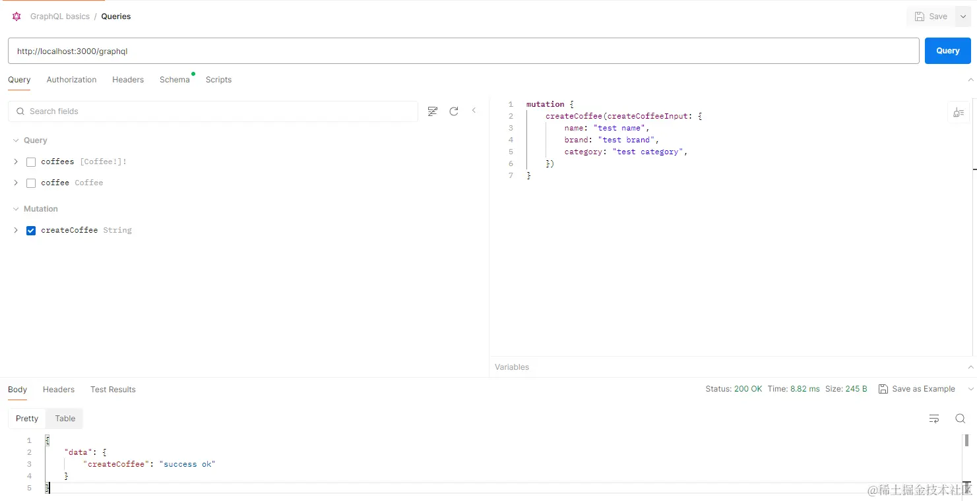977x501 pixels.
Task: Open the response Headers tab
Action: [x=59, y=390]
